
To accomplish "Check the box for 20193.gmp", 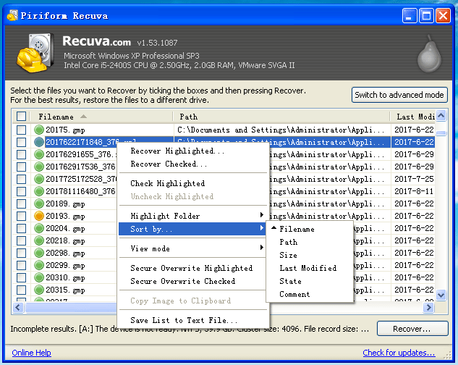I will coord(21,216).
